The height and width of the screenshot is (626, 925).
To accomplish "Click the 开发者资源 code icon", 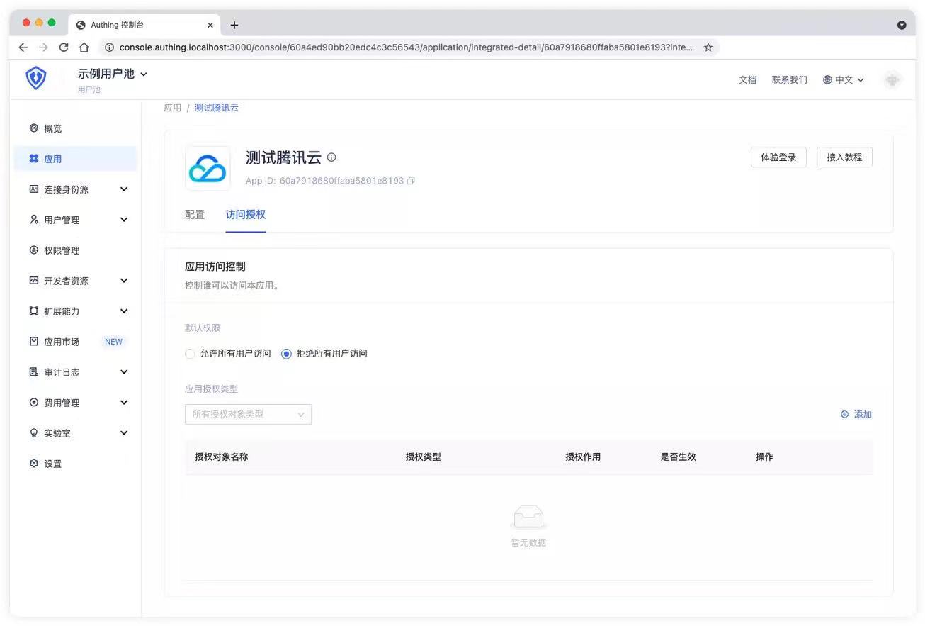I will point(33,281).
